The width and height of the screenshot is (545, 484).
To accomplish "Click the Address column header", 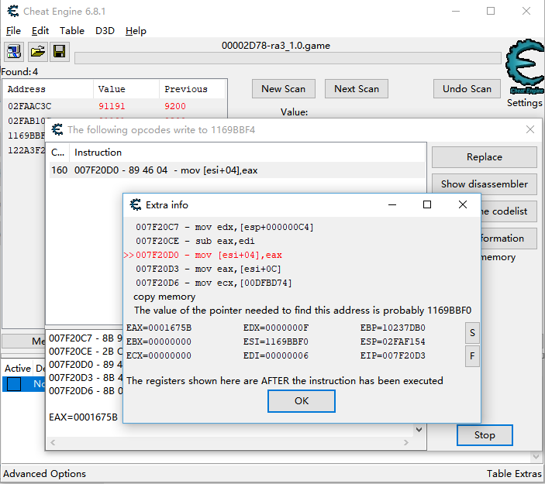I will tap(49, 89).
